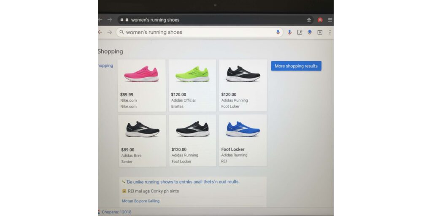Click the camera screenshot icon in the toolbar
The image size is (432, 216).
pyautogui.click(x=320, y=32)
